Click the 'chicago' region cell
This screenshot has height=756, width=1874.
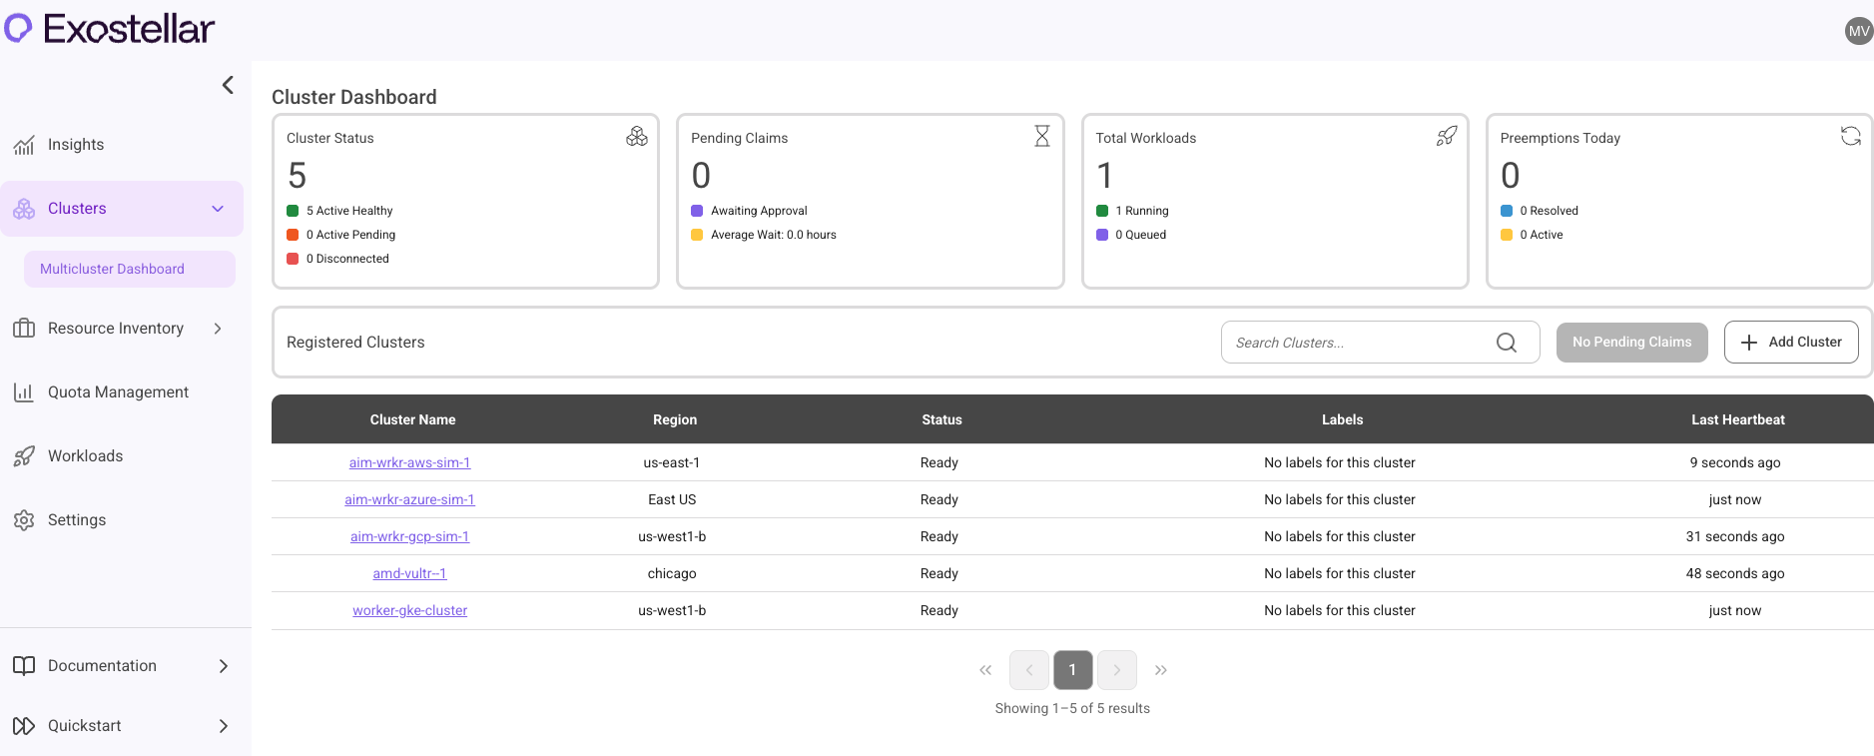[x=672, y=573]
